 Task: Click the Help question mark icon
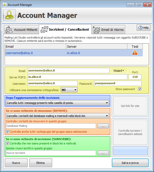140,28
